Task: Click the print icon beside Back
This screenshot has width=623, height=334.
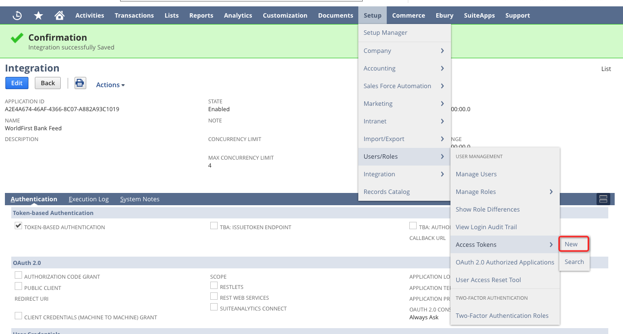Action: coord(80,83)
